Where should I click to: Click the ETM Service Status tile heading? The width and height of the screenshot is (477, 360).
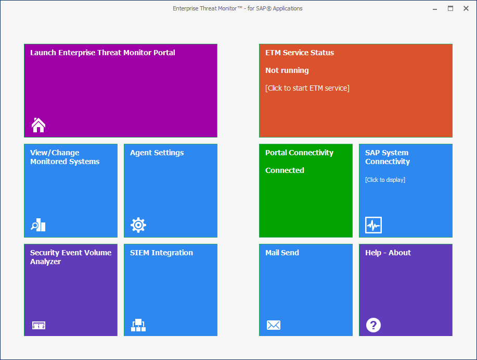300,53
